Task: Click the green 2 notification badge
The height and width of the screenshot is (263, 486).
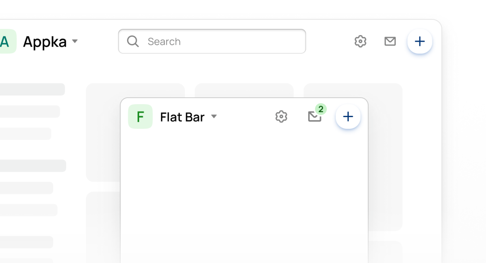Action: (x=321, y=109)
